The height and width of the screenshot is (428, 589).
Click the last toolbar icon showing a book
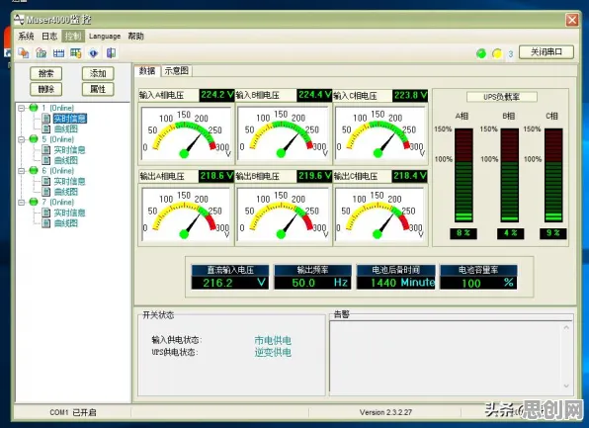(x=111, y=53)
